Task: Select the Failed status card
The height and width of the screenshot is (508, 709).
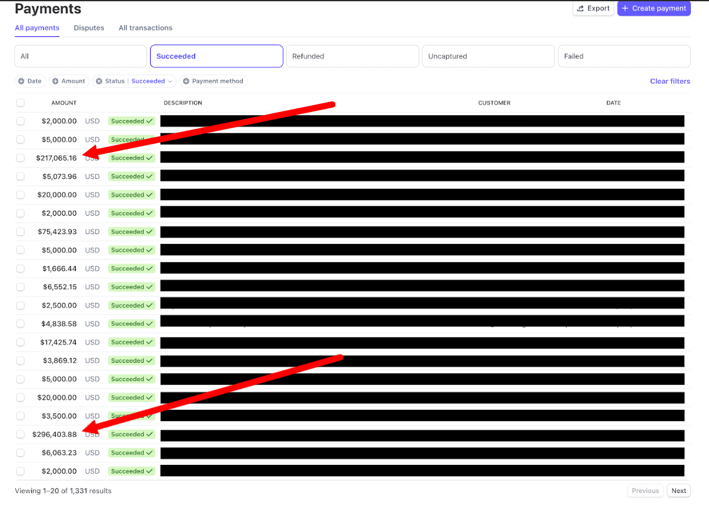Action: (625, 56)
